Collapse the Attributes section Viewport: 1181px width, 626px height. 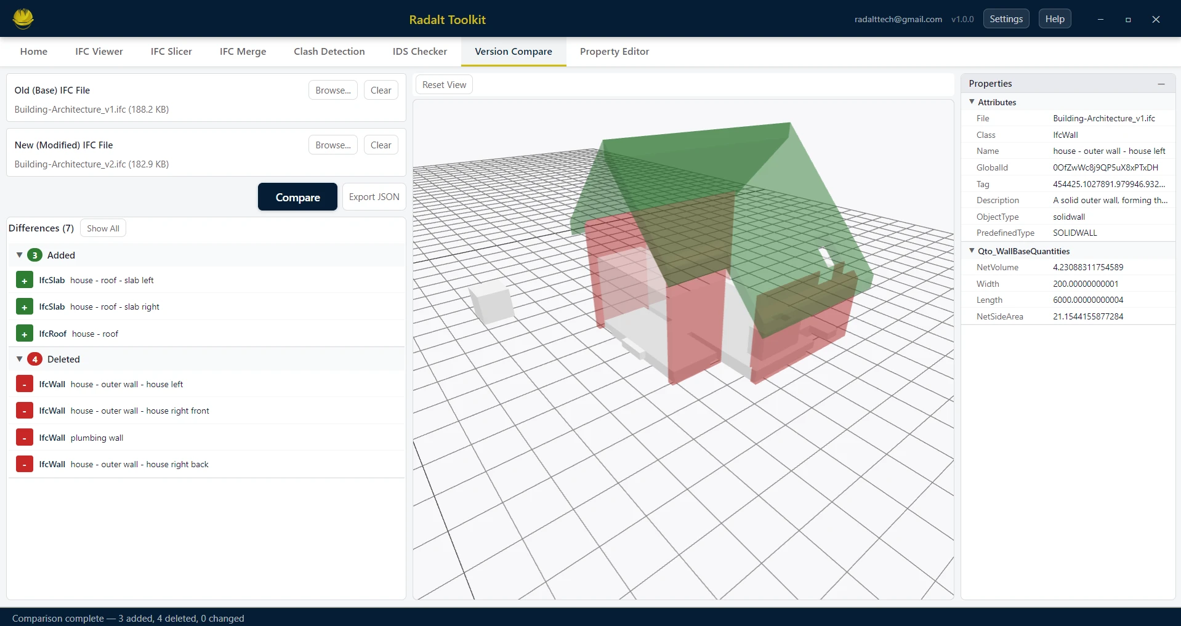pyautogui.click(x=972, y=102)
